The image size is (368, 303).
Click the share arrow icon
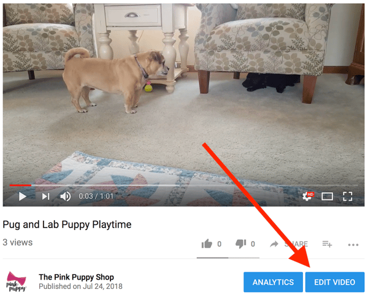coord(274,244)
